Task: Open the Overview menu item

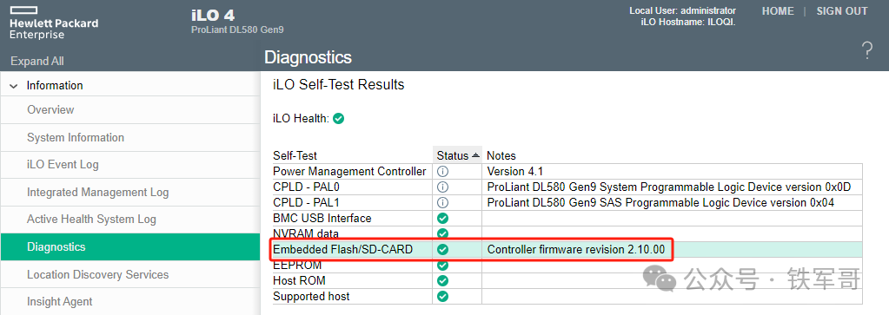Action: (50, 110)
